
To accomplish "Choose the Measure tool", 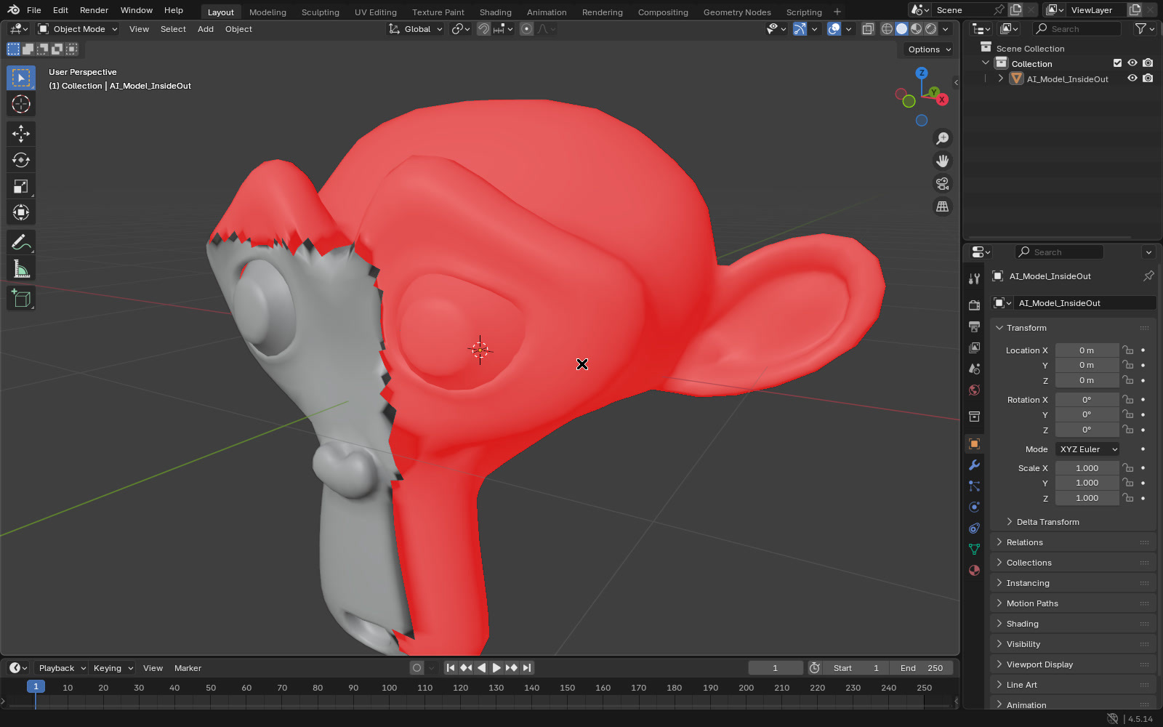I will tap(21, 269).
